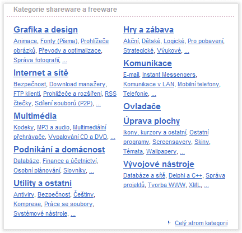The width and height of the screenshot is (242, 233).
Task: Select the Skiny link
Action: (202, 142)
